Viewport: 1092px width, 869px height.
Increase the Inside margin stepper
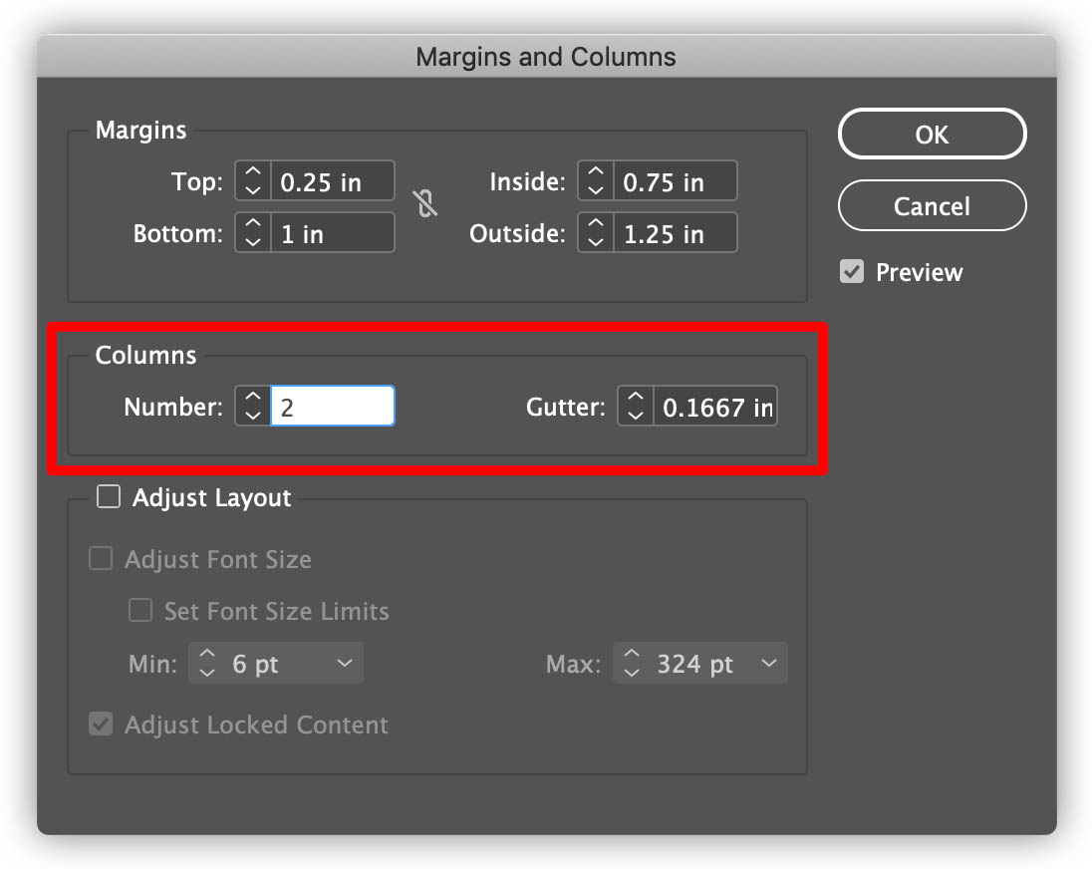(596, 173)
